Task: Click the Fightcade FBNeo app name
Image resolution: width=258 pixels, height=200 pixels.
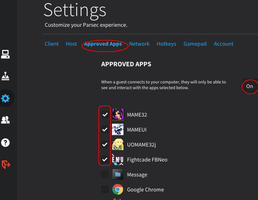Action: (x=147, y=160)
